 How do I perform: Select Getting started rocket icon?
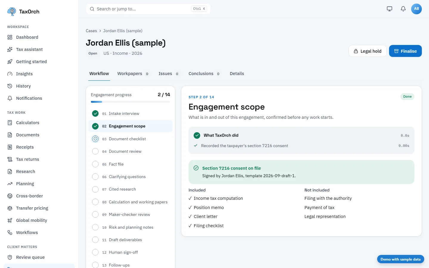(x=10, y=62)
